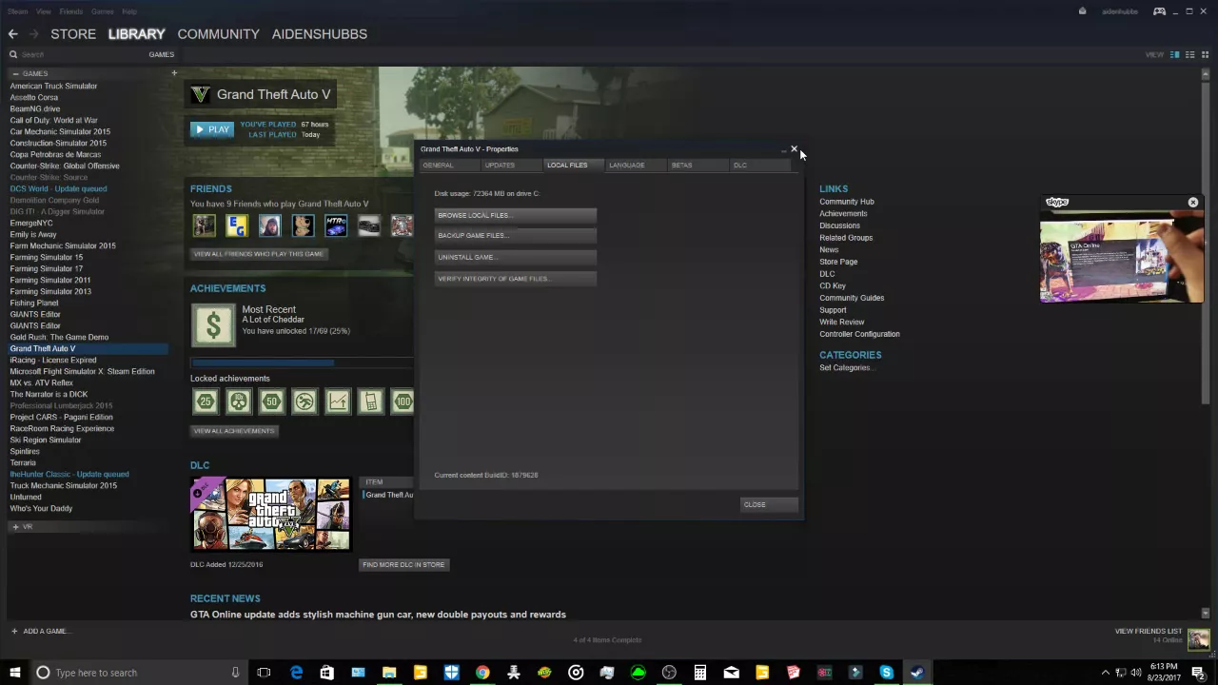The image size is (1218, 685).
Task: Click View All Achievements button
Action: [234, 431]
